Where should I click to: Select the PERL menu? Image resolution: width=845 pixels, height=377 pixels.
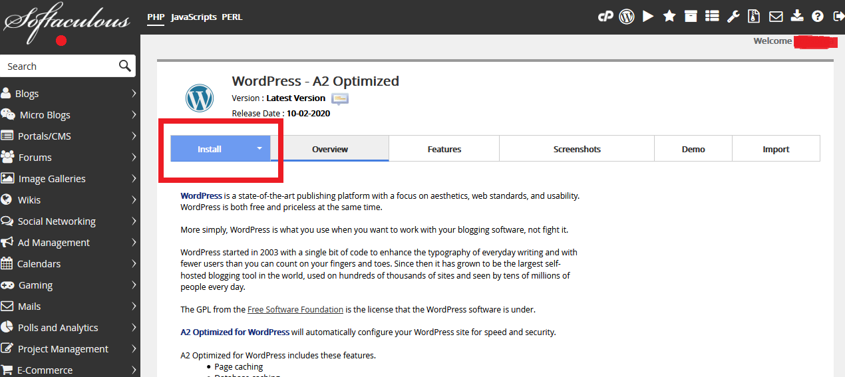[232, 17]
